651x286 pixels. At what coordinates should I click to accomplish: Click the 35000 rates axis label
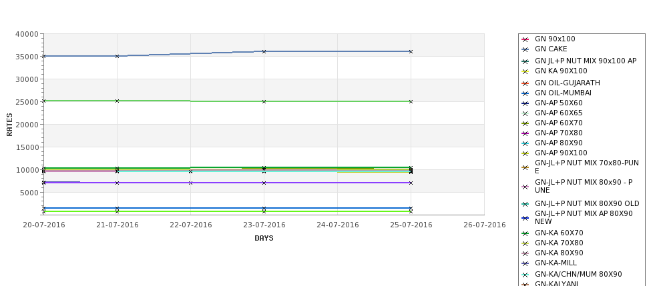click(x=27, y=57)
